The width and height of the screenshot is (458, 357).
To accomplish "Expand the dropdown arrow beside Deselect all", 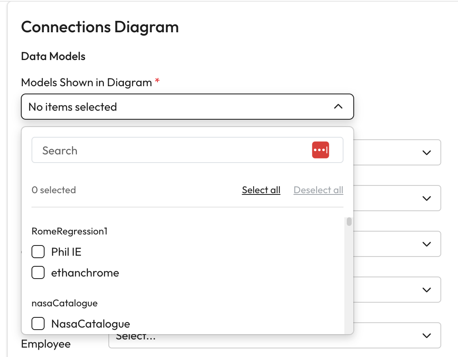I will click(427, 198).
